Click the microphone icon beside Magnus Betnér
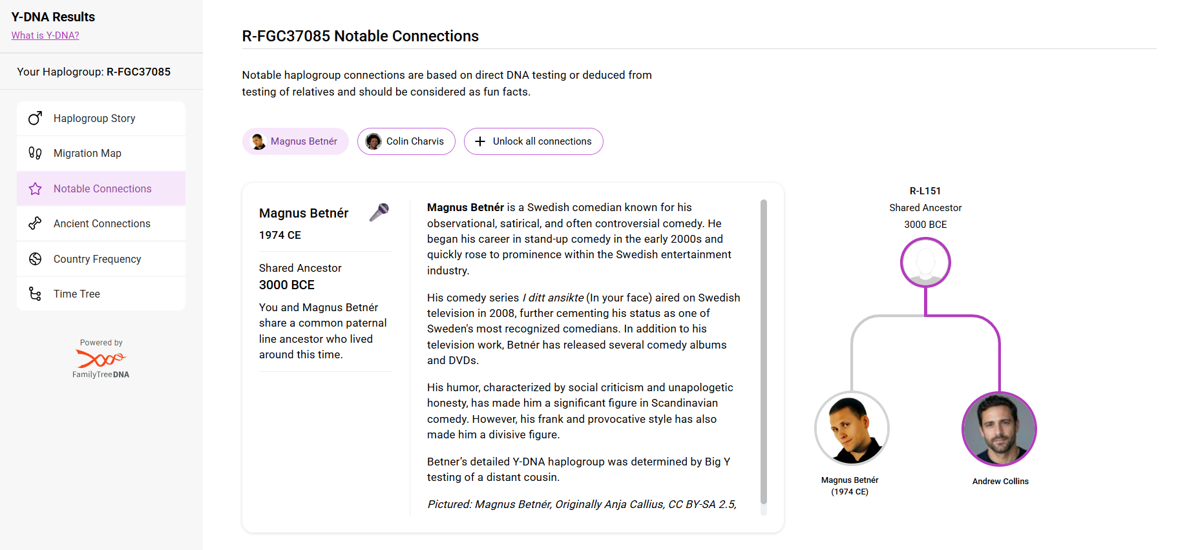The width and height of the screenshot is (1198, 550). [379, 212]
